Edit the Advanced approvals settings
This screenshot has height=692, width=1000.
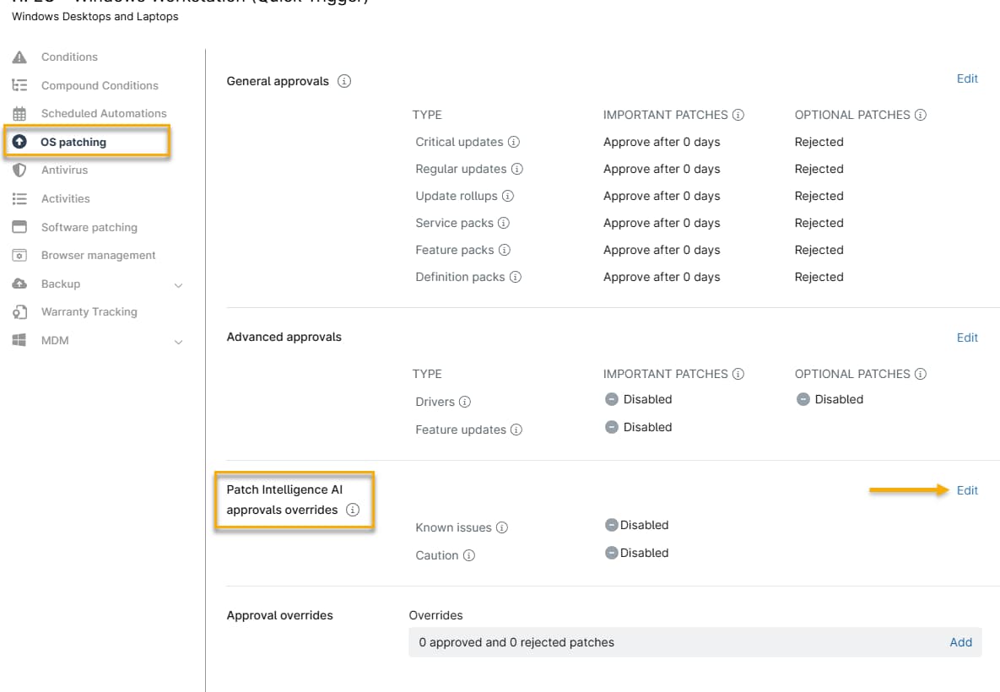(x=967, y=338)
